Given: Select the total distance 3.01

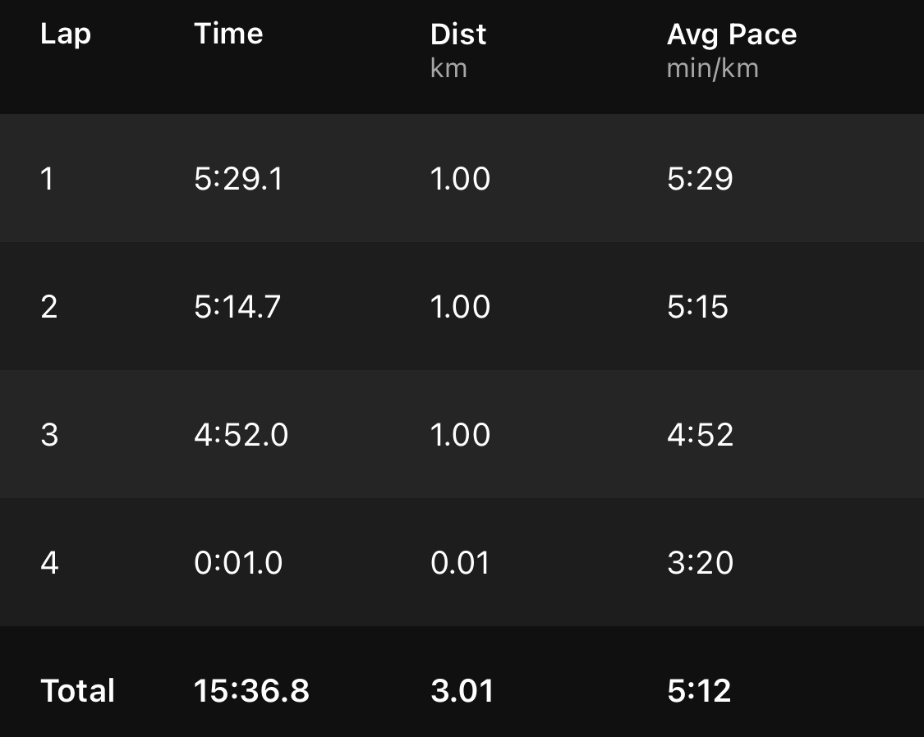Looking at the screenshot, I should [462, 691].
